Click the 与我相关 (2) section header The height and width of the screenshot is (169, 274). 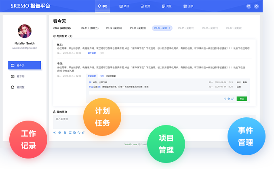click(x=63, y=36)
